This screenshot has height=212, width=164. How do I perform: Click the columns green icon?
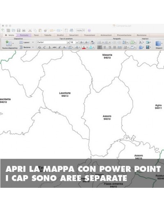point(132,42)
